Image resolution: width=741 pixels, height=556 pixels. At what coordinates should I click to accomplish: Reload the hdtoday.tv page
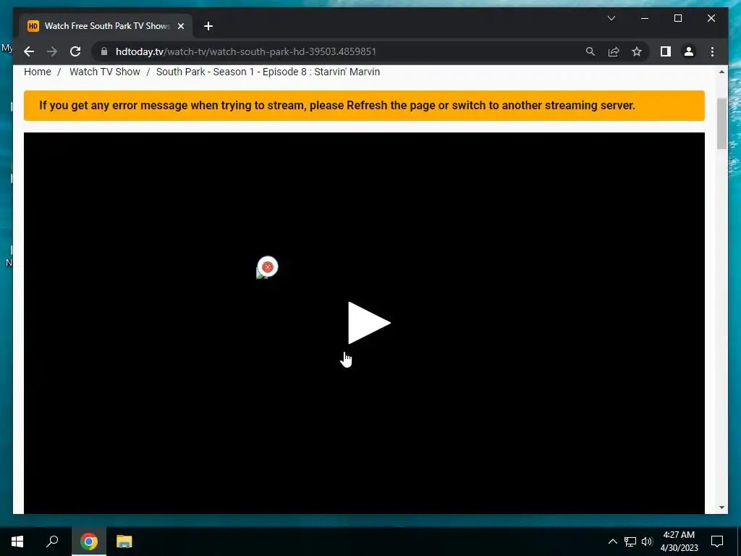(75, 51)
